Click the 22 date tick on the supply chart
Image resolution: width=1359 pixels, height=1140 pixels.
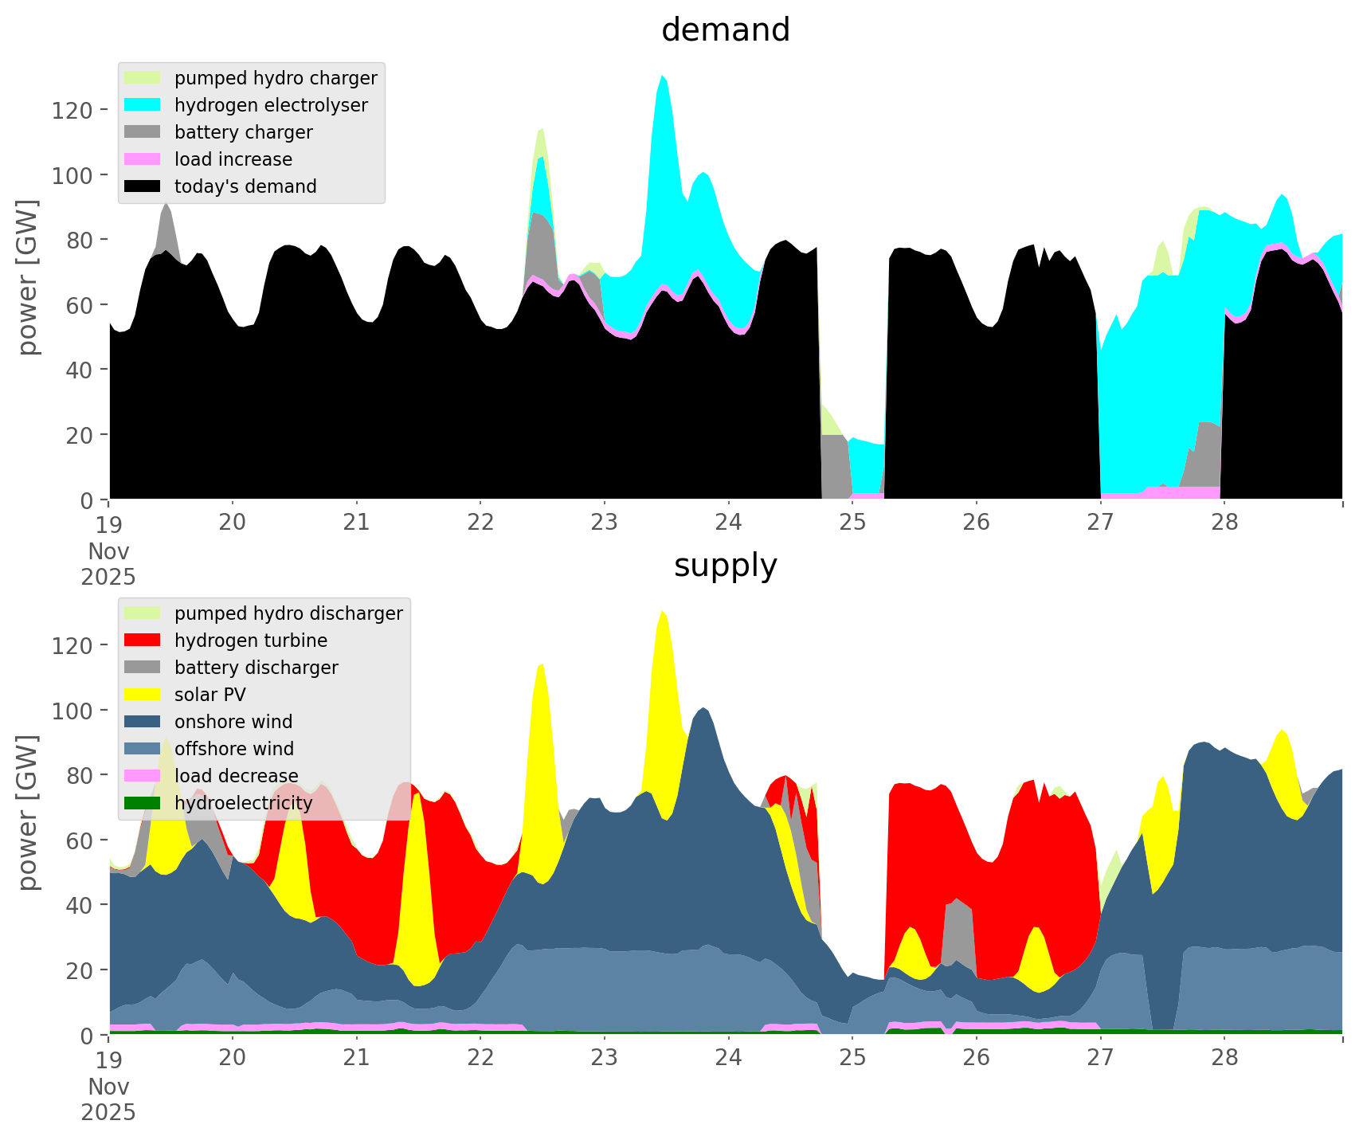click(x=480, y=1058)
